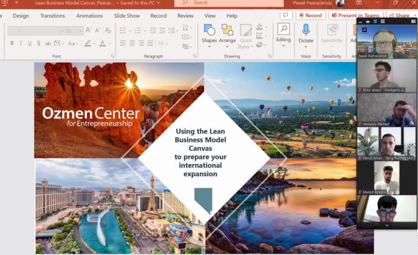Decrease list indent level
Screen dimensions: 418x255
click(x=153, y=30)
